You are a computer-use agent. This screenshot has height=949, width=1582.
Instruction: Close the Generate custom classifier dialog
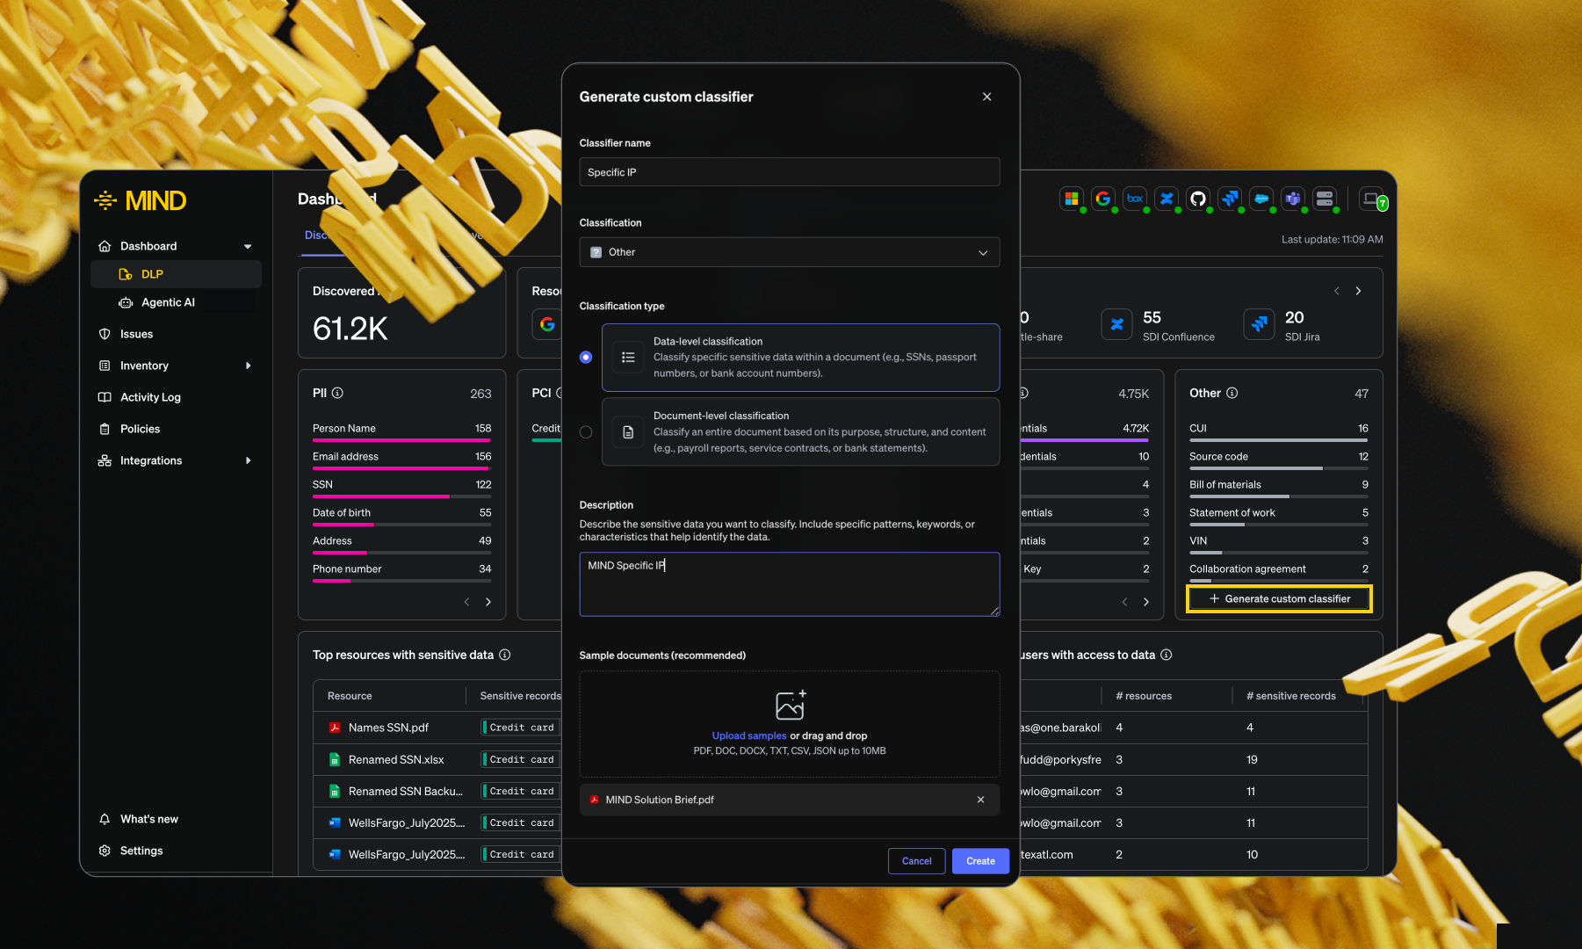[x=986, y=97]
